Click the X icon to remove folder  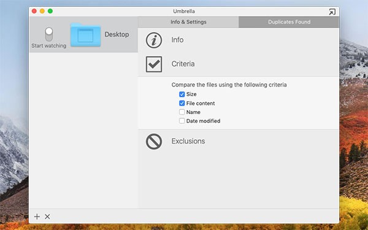pos(47,217)
